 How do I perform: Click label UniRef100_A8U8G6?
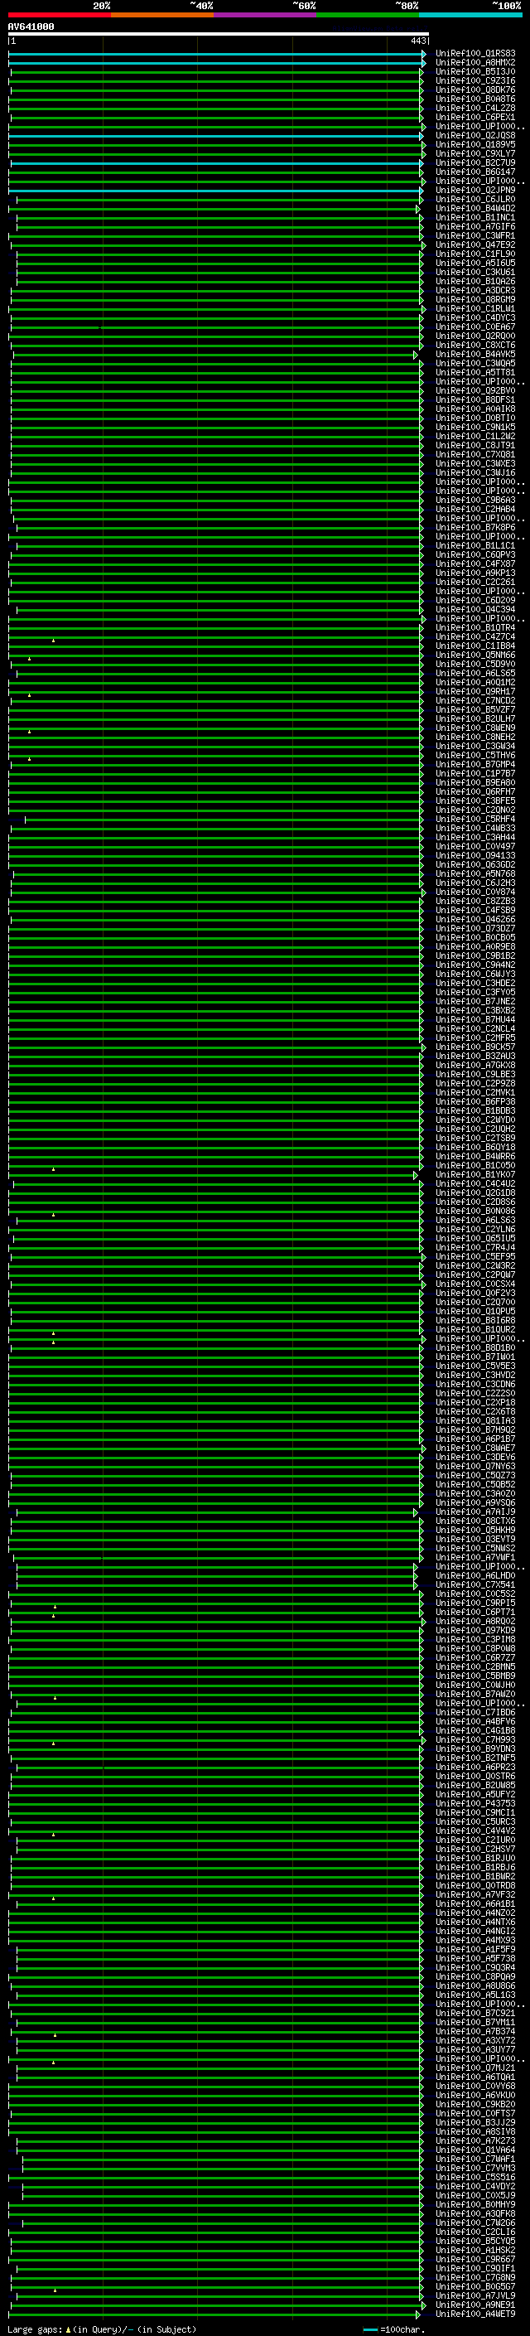(475, 1986)
